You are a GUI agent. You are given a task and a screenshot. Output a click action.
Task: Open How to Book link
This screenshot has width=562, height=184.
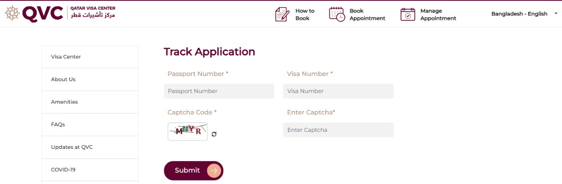coord(305,14)
